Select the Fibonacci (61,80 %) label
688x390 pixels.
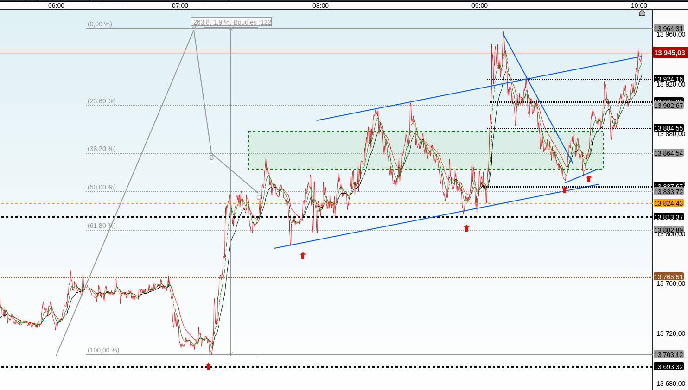point(102,226)
